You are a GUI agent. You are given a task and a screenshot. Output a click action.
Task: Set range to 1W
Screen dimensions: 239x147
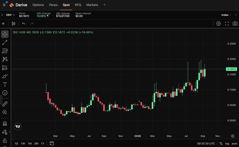coord(23,143)
